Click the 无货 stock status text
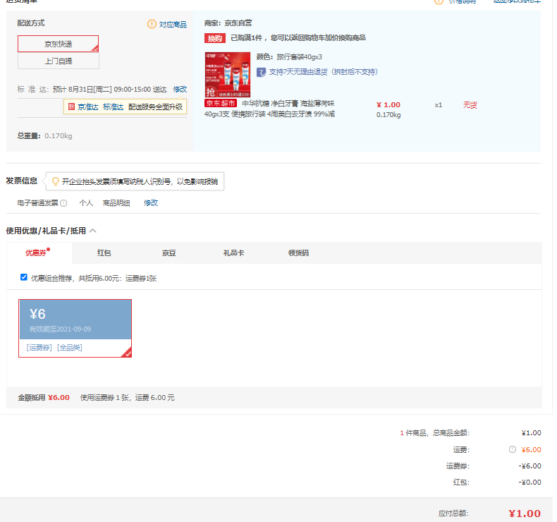557x522 pixels. 470,105
